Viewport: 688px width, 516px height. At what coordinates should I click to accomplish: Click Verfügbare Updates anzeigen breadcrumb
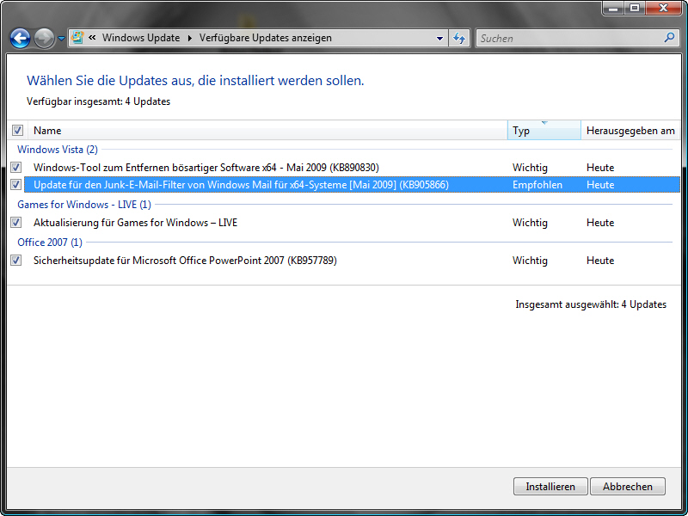point(266,38)
